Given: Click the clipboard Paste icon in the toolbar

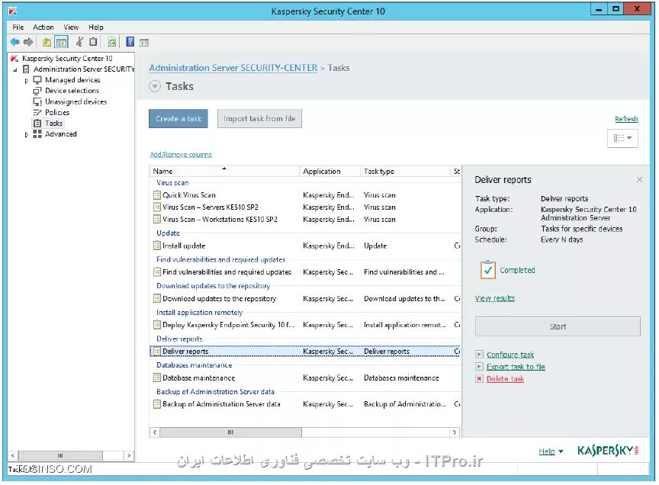Looking at the screenshot, I should click(93, 42).
